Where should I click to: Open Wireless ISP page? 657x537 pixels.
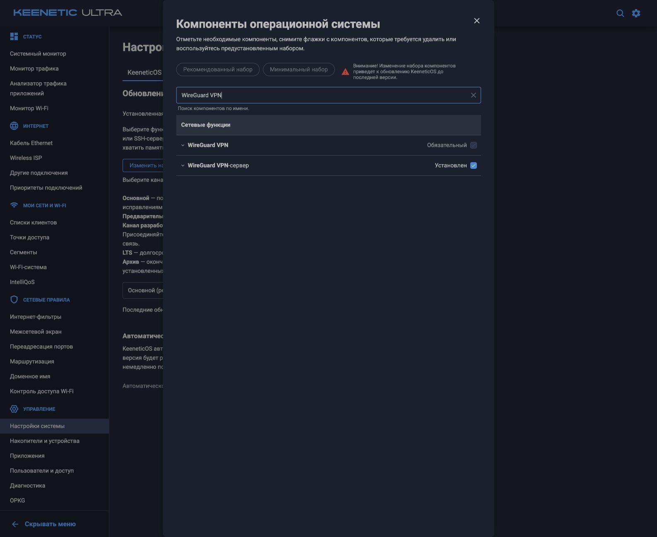pos(26,158)
